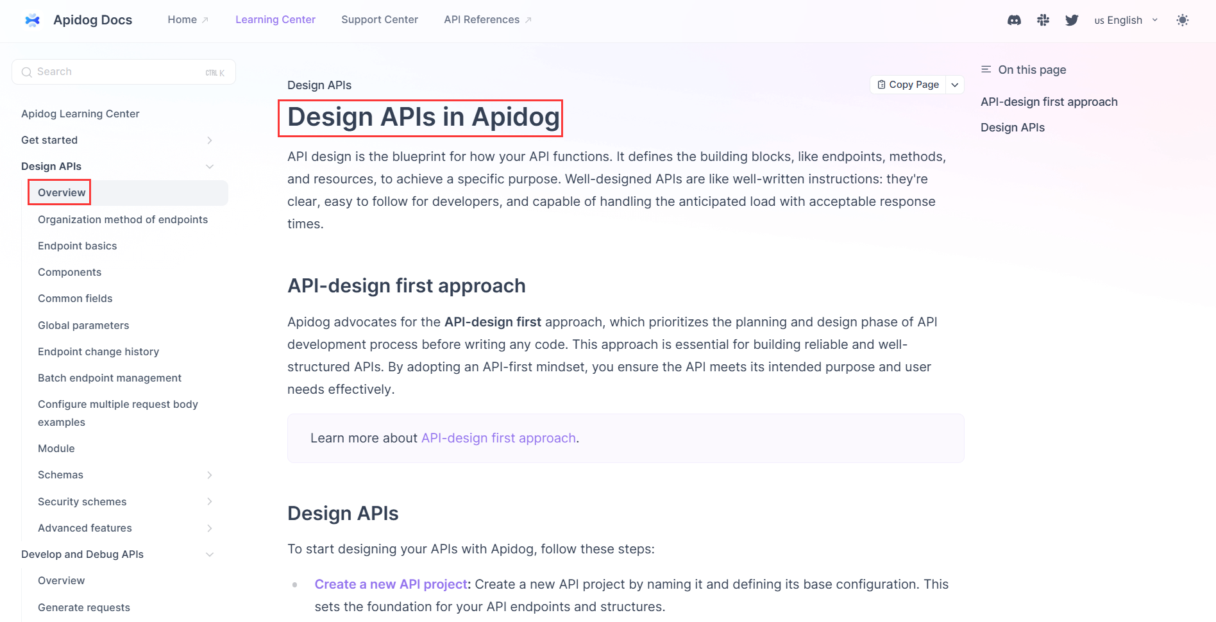
Task: Go to the Home nav item
Action: pos(188,20)
